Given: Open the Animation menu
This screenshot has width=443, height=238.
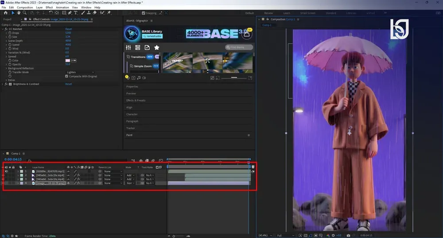Looking at the screenshot, I should [x=62, y=8].
